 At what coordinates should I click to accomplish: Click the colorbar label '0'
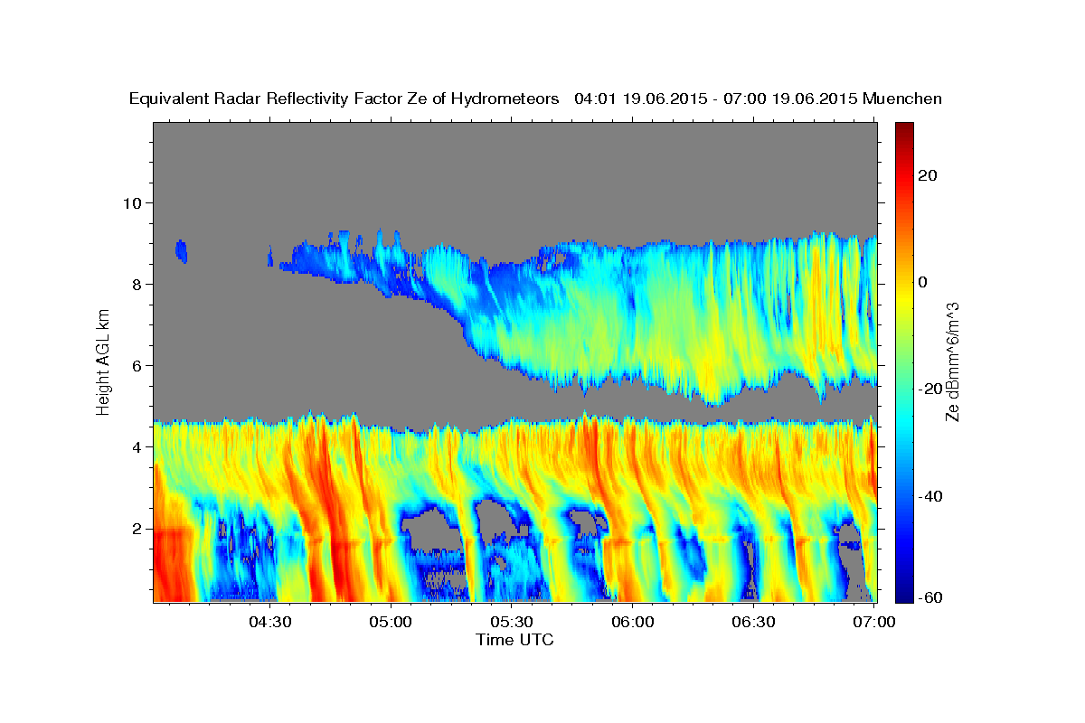click(924, 282)
